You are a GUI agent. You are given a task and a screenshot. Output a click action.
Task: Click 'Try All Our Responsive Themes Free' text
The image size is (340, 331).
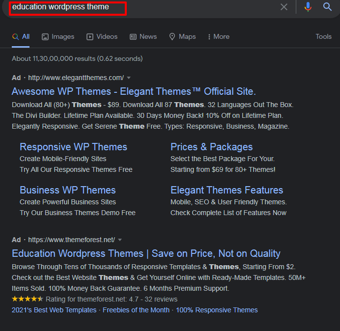(76, 169)
